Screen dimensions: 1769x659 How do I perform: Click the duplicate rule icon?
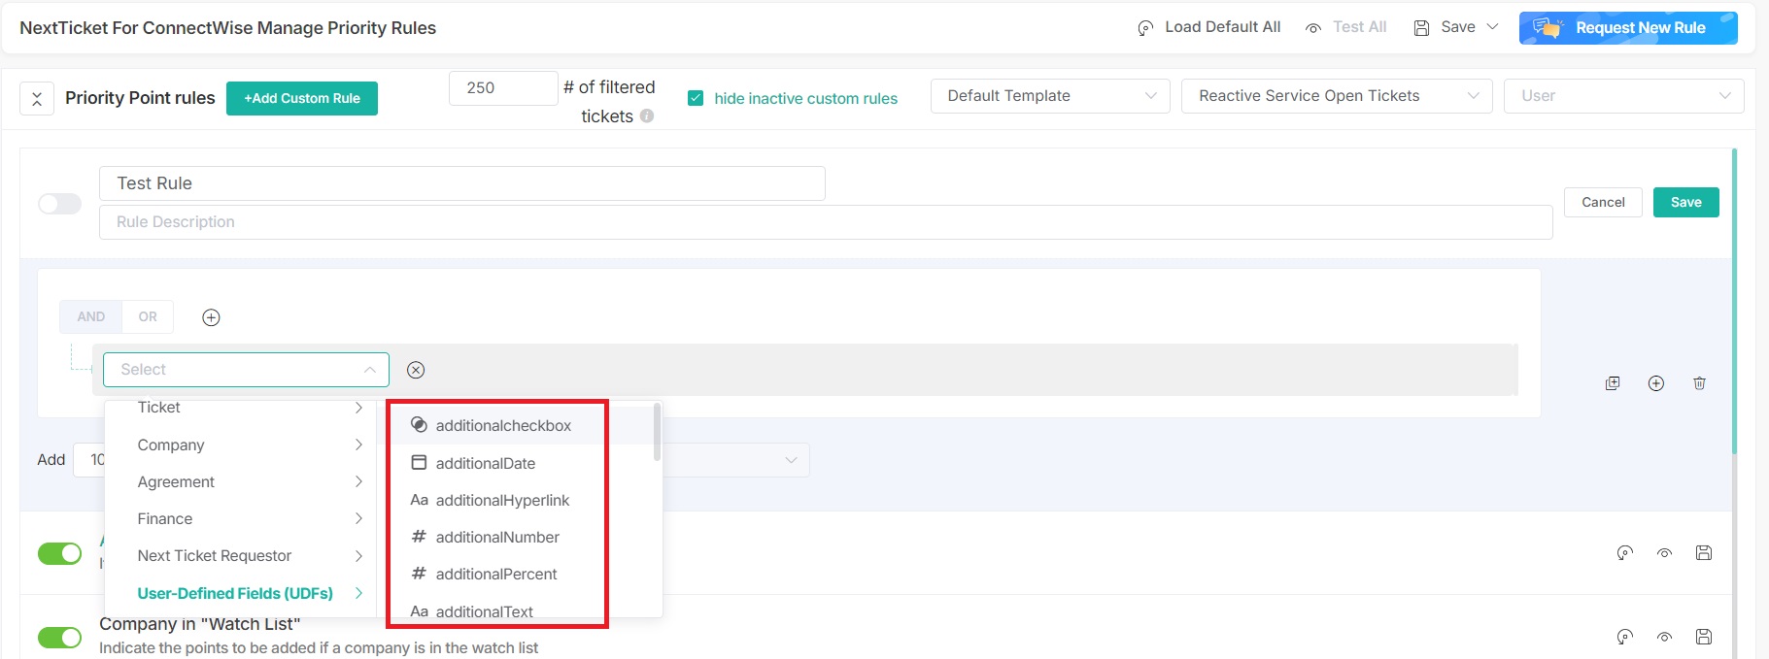click(x=1613, y=383)
